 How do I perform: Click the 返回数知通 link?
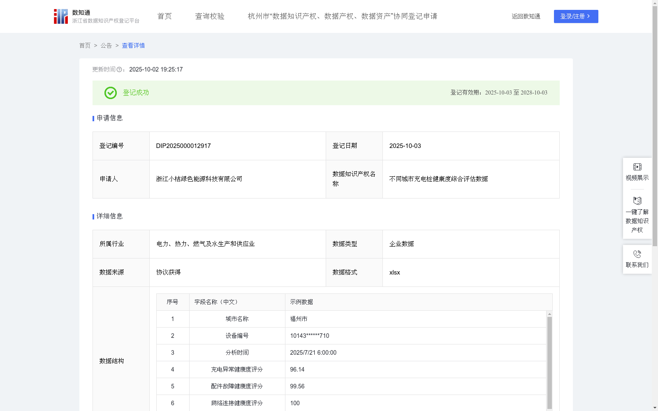pyautogui.click(x=526, y=16)
